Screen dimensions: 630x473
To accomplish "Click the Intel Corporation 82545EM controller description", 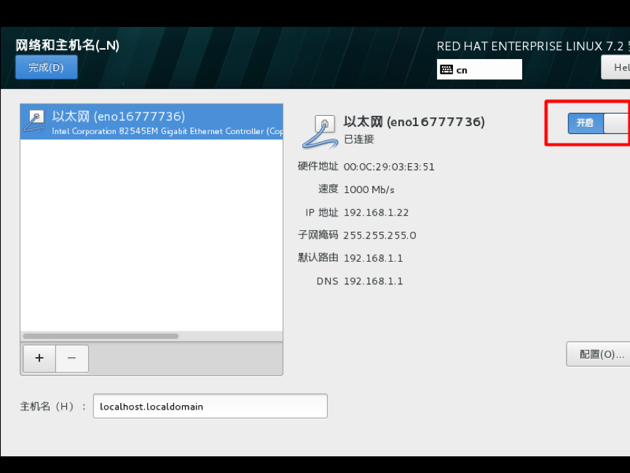I will coord(167,131).
